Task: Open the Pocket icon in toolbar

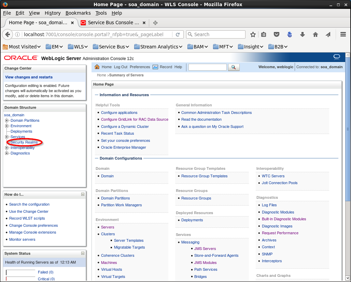Action: tap(277, 34)
